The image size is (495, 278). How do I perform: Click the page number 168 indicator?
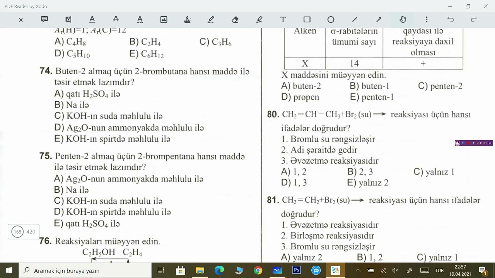17,232
